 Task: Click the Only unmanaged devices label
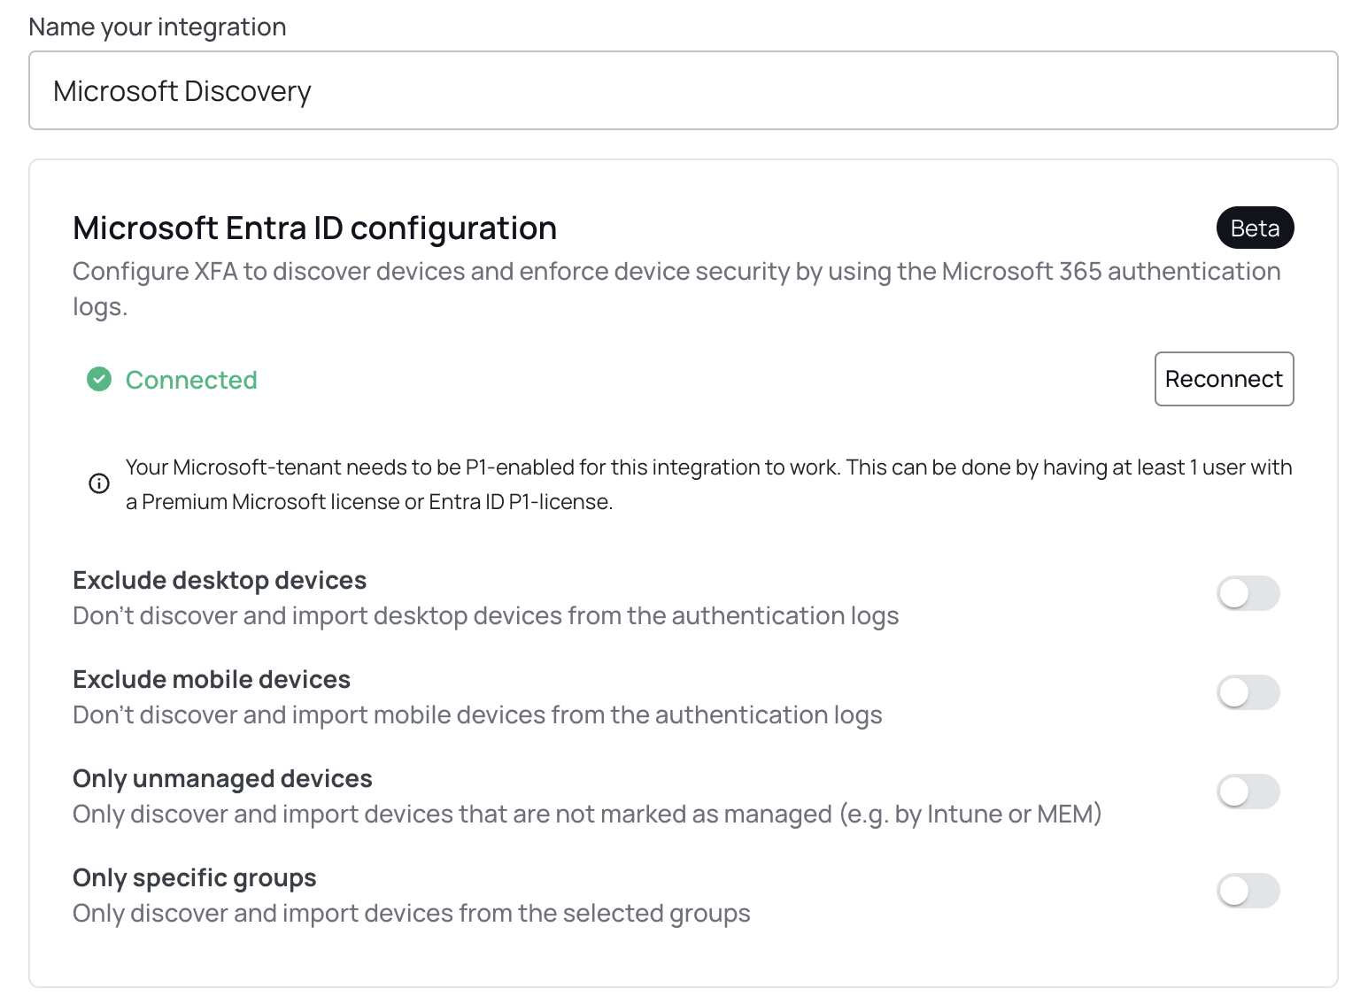click(x=222, y=778)
